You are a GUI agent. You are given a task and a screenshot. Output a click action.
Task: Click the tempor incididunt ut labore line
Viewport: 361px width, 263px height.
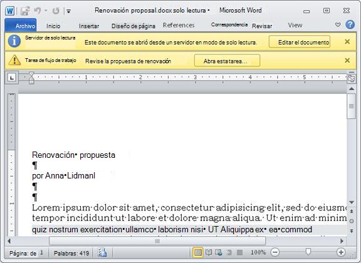click(x=189, y=218)
